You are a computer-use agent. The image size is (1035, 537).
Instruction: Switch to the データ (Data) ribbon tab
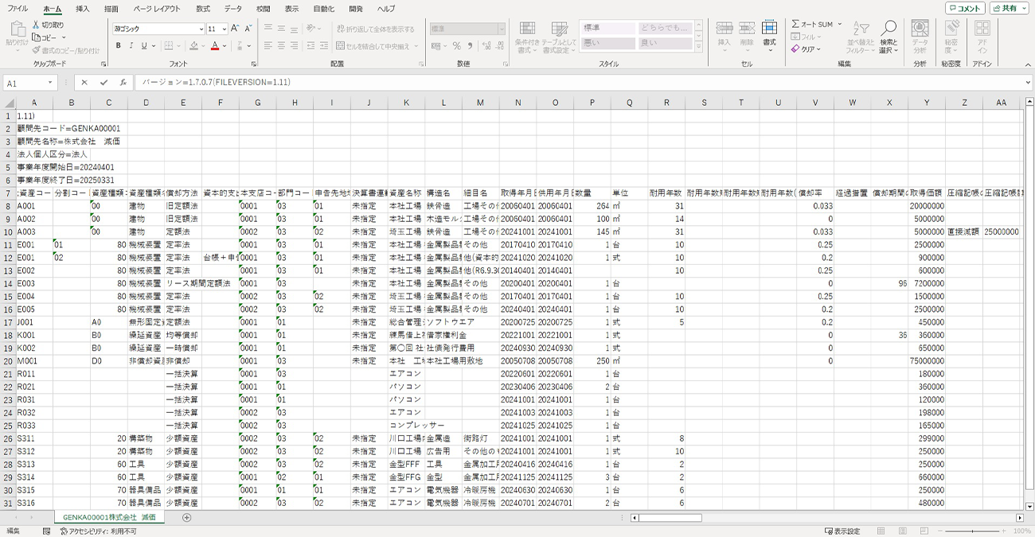click(x=232, y=9)
